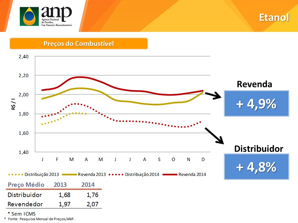Select the 'Fonte: Pesquisa Mensal de Preços/ANP' note
The width and height of the screenshot is (298, 223).
click(41, 219)
